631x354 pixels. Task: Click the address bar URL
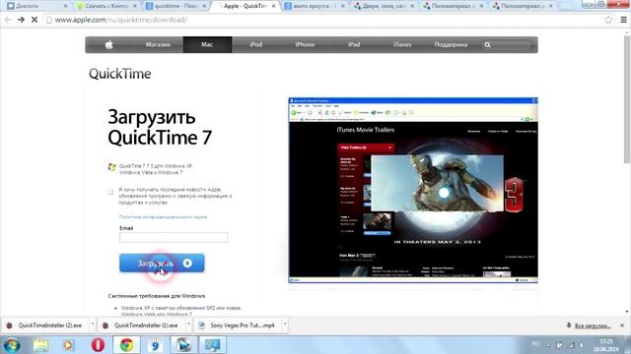coord(121,20)
